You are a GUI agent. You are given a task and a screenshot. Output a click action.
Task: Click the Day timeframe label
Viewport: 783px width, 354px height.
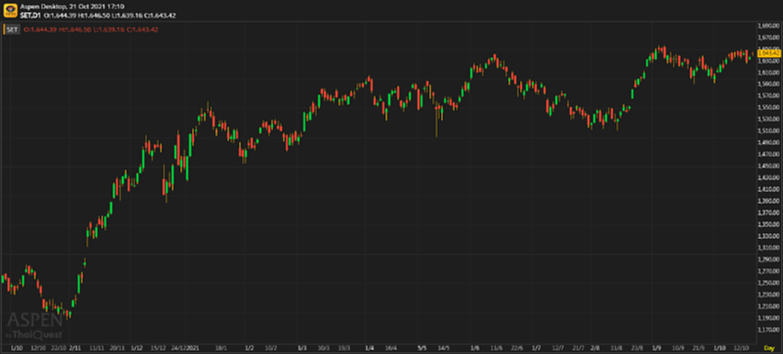[x=769, y=347]
